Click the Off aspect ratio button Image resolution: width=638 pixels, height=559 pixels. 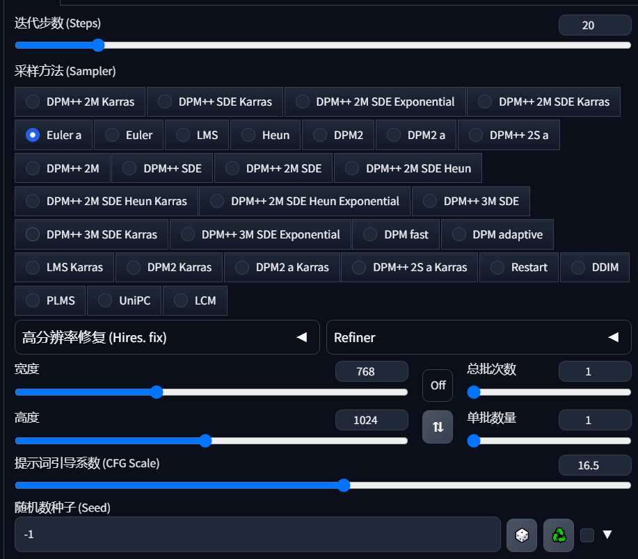tap(438, 385)
